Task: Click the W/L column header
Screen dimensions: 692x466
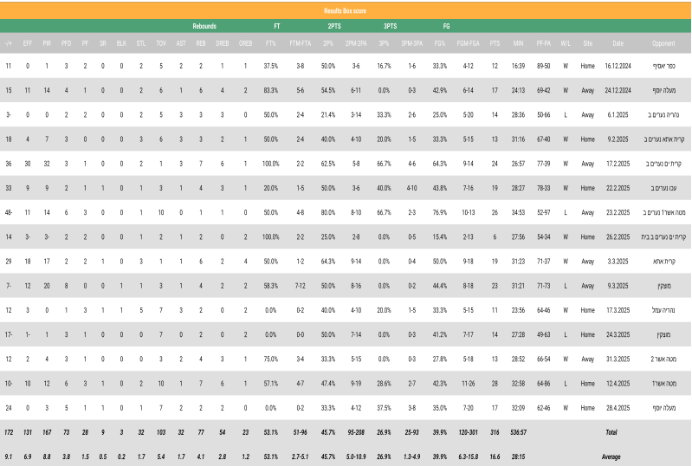Action: pyautogui.click(x=566, y=43)
